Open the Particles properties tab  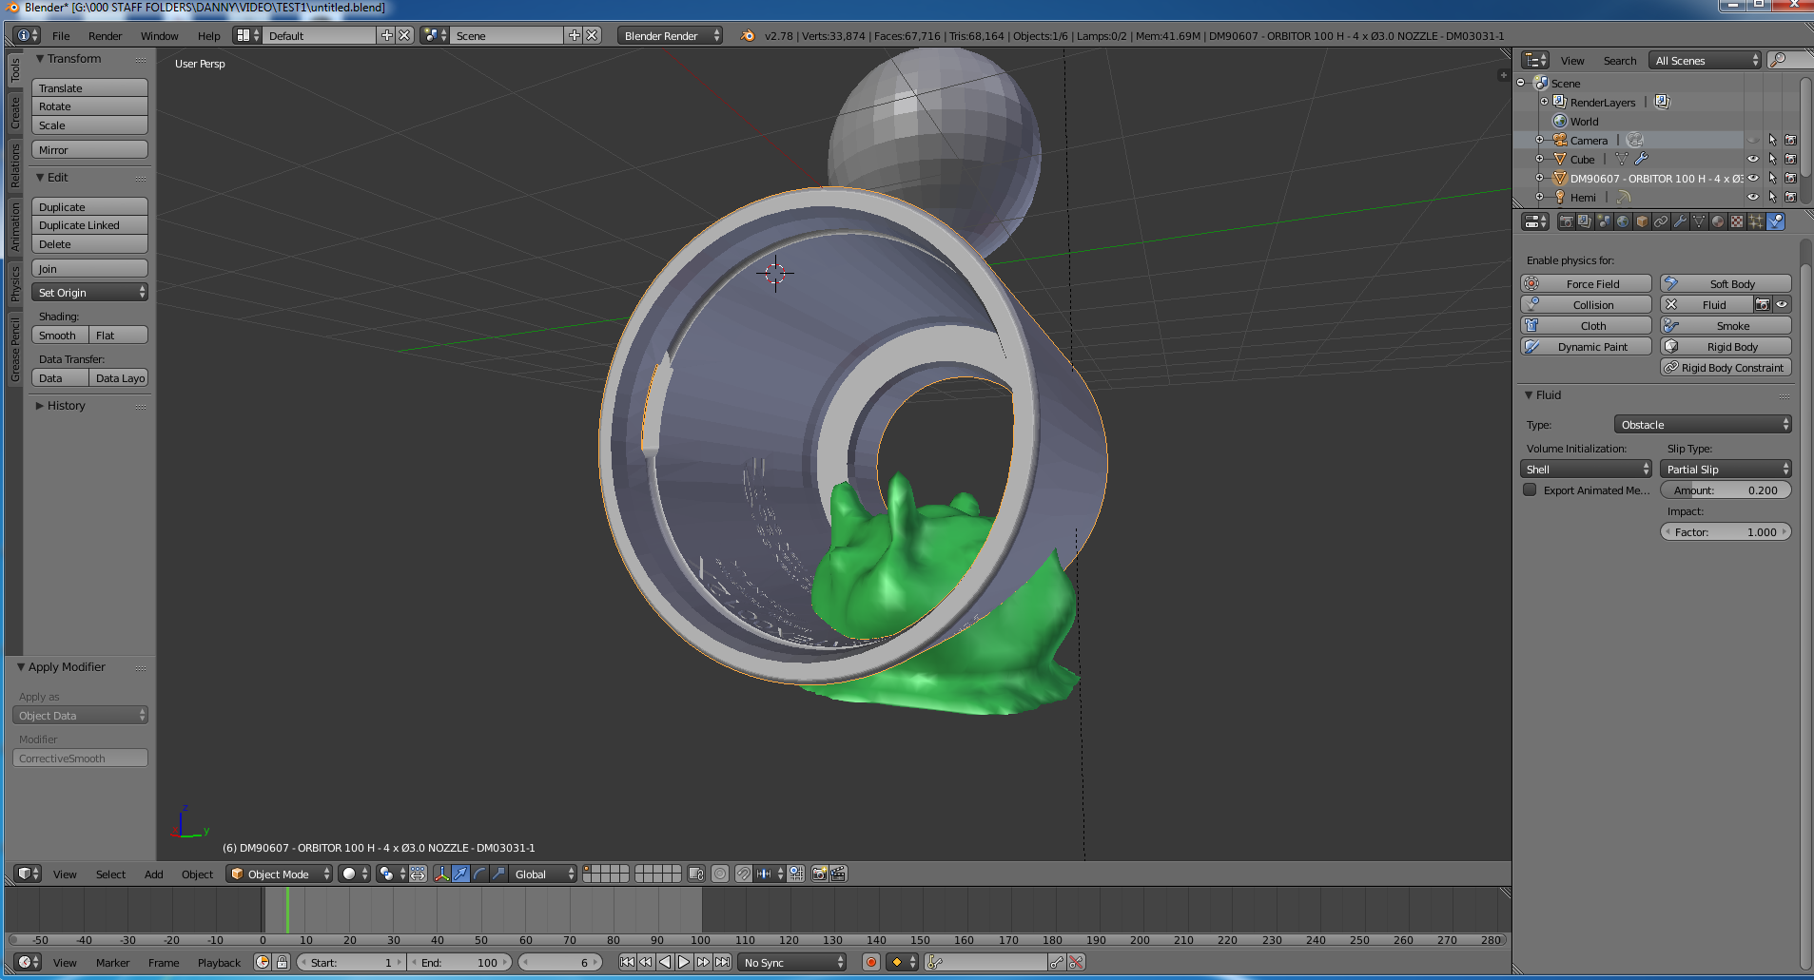pyautogui.click(x=1756, y=221)
